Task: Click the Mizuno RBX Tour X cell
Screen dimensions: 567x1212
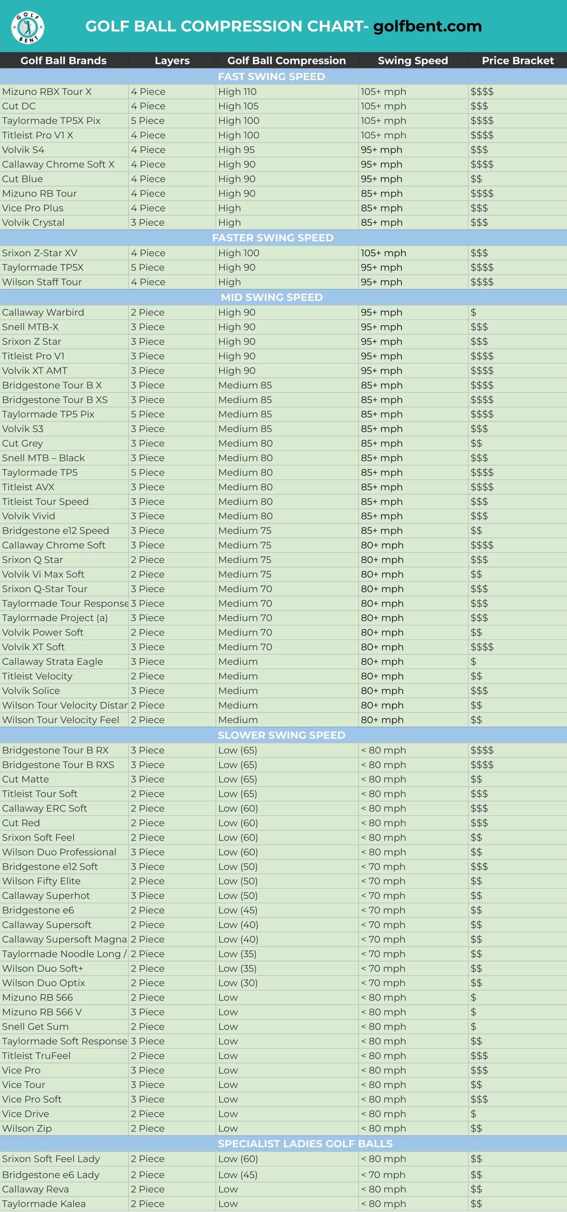Action: [64, 92]
